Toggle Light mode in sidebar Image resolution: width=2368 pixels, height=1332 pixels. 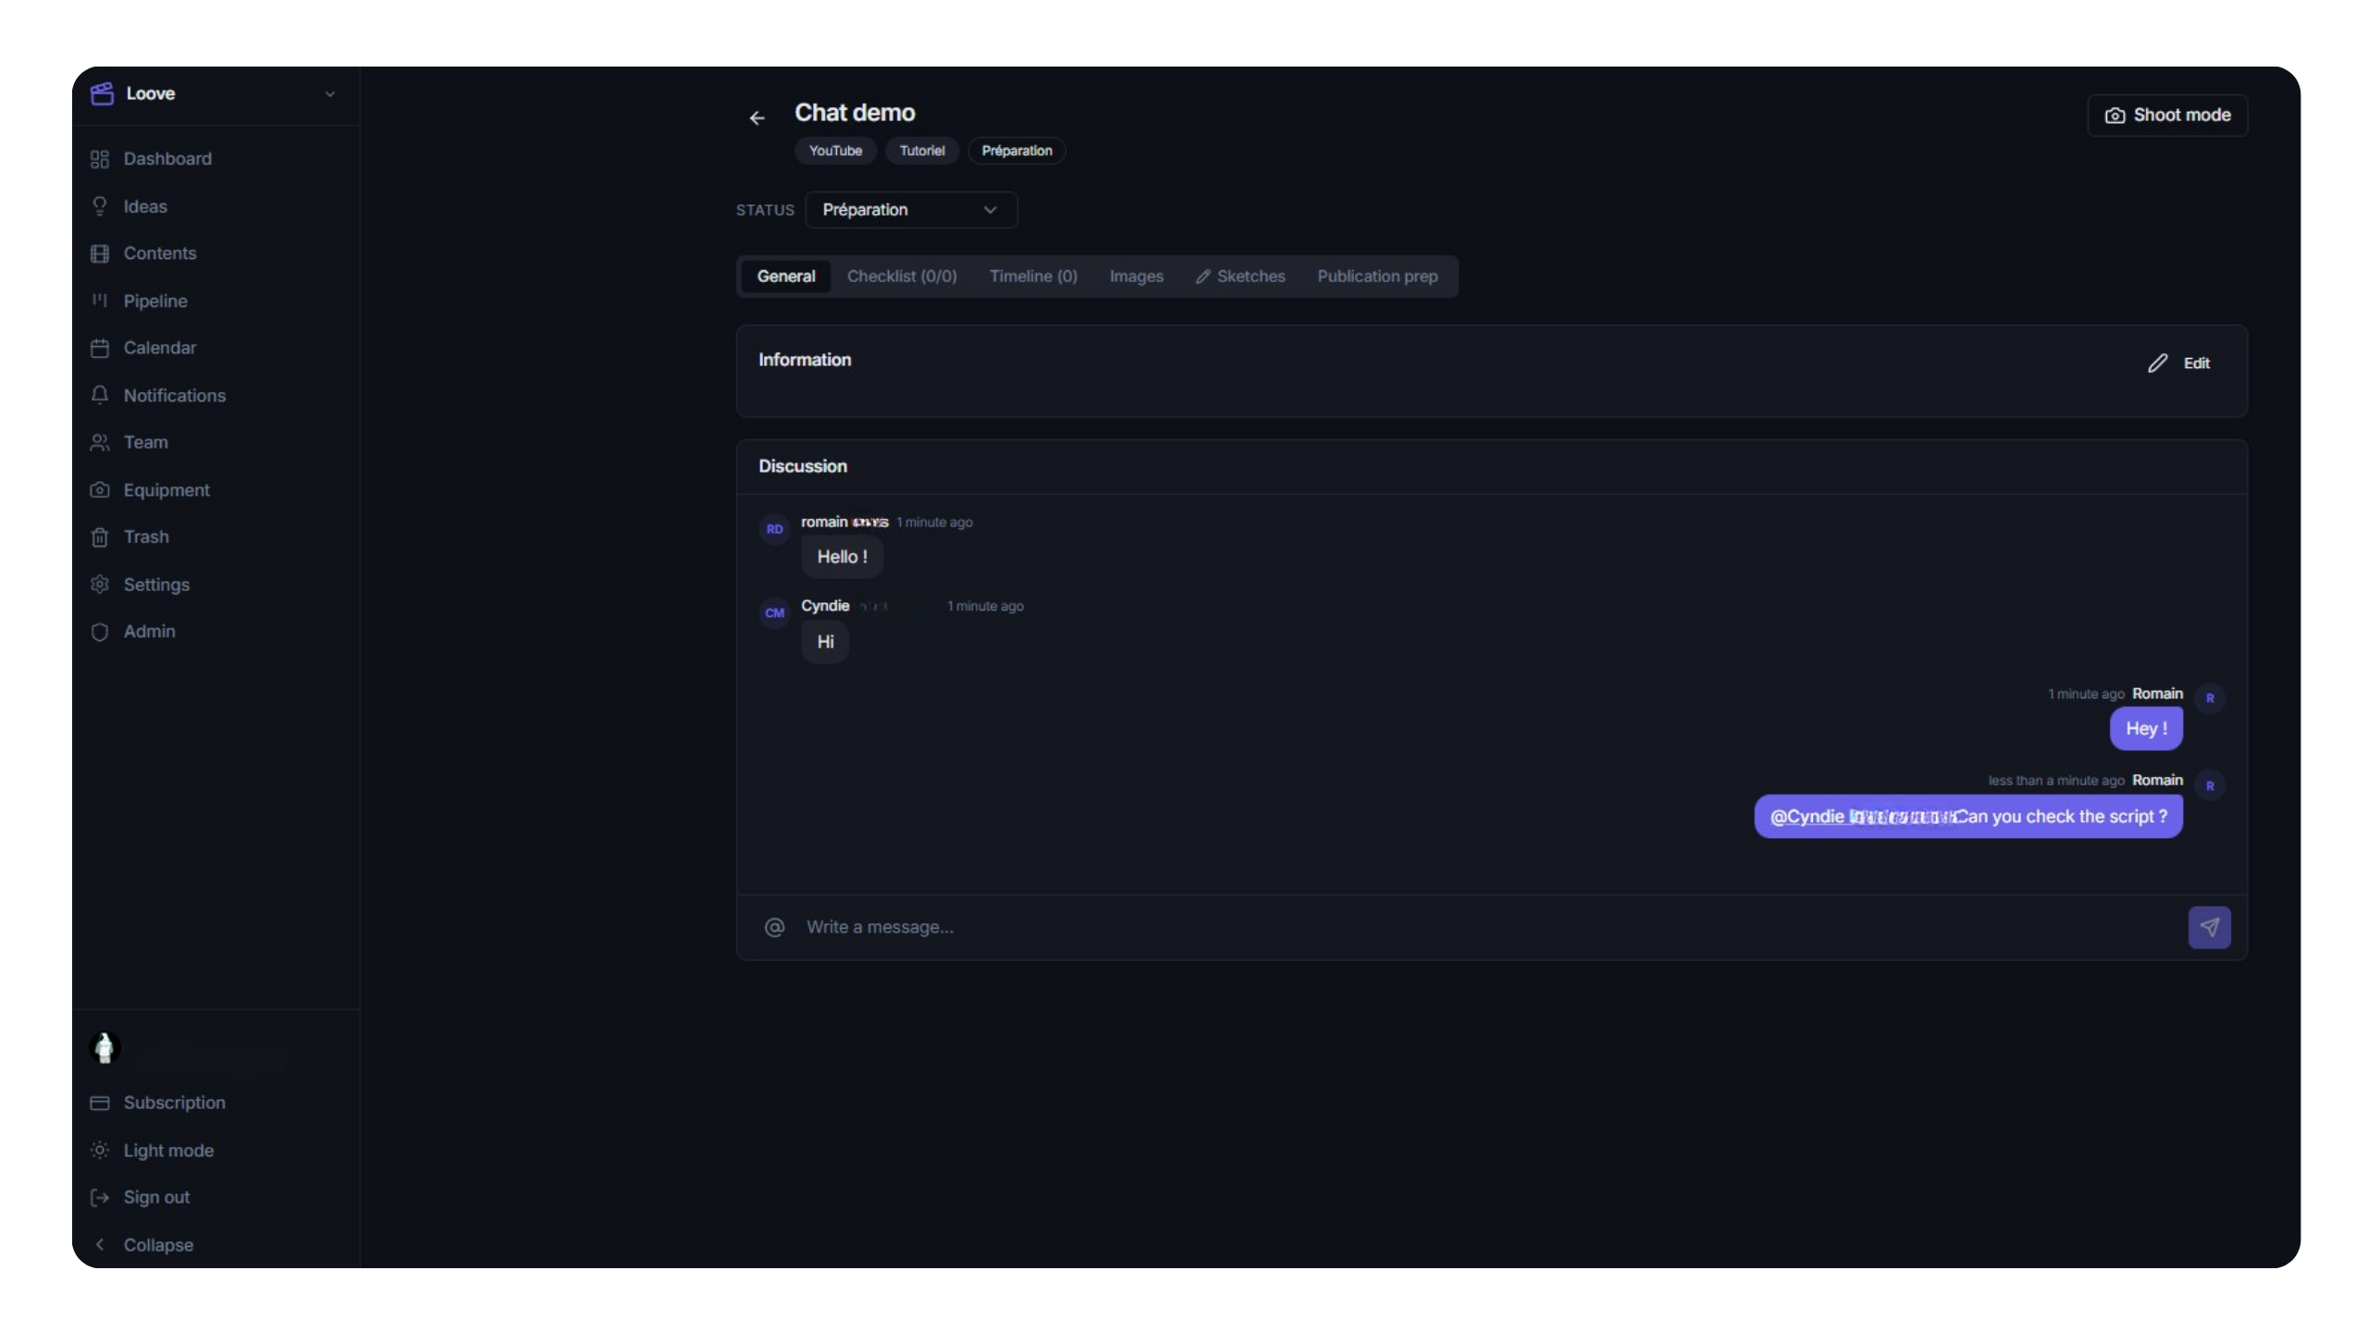click(167, 1150)
